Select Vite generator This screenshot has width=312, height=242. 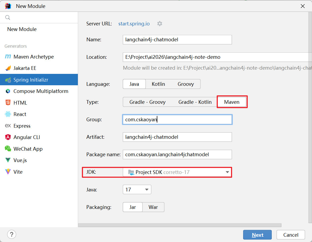pos(39,172)
